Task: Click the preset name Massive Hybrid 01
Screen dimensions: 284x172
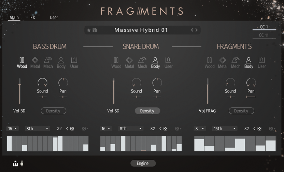Action: point(141,30)
